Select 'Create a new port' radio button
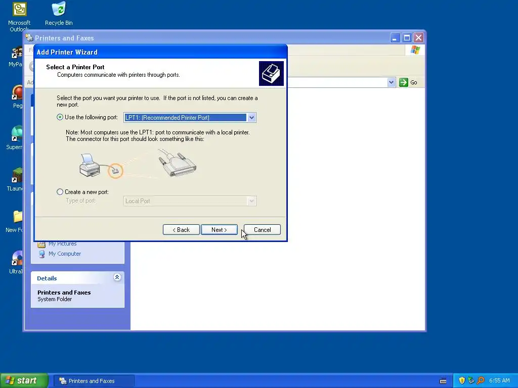Image resolution: width=518 pixels, height=388 pixels. coord(60,191)
